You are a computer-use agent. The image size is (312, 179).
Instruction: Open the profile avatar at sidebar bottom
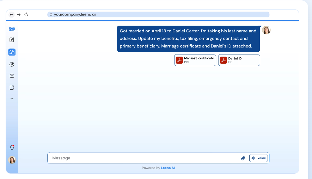click(12, 160)
